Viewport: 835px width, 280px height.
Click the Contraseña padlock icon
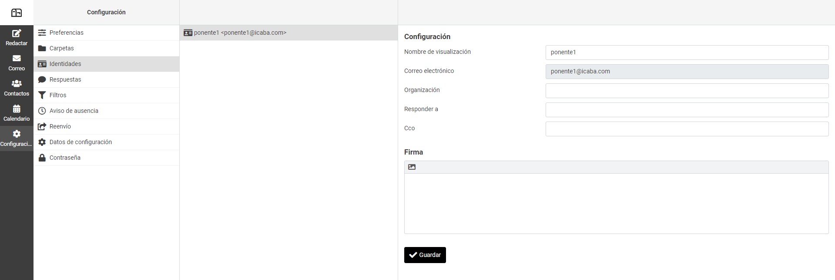(x=42, y=158)
